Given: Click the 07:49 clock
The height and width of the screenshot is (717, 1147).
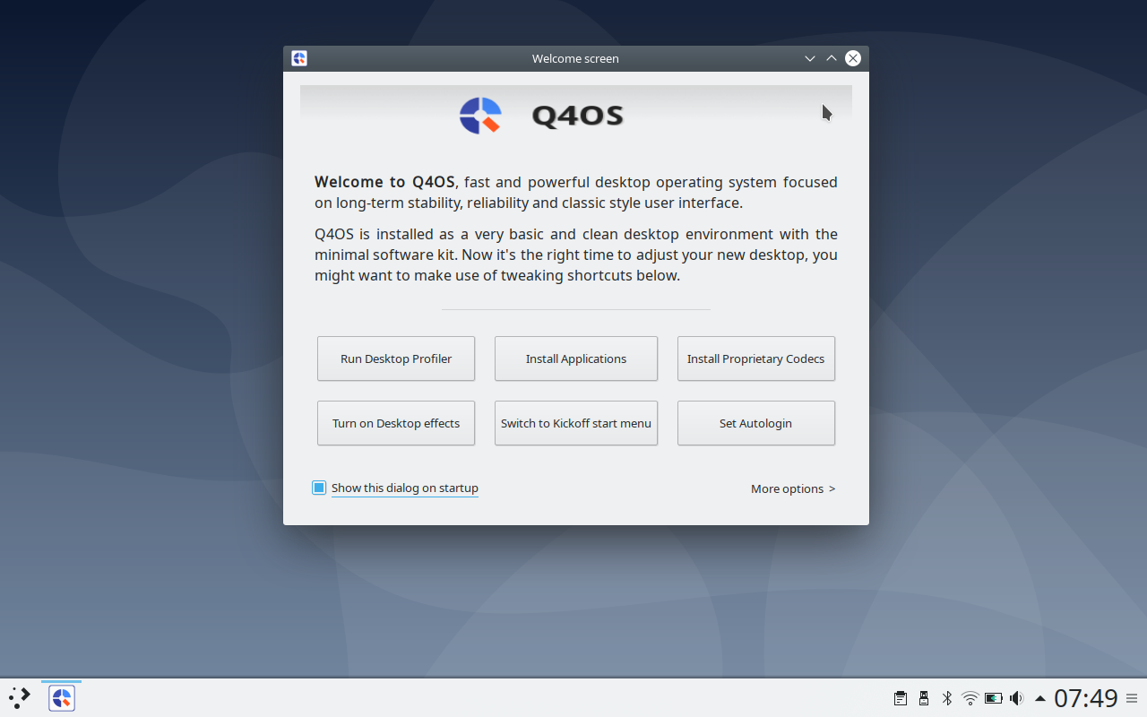Looking at the screenshot, I should coord(1086,698).
